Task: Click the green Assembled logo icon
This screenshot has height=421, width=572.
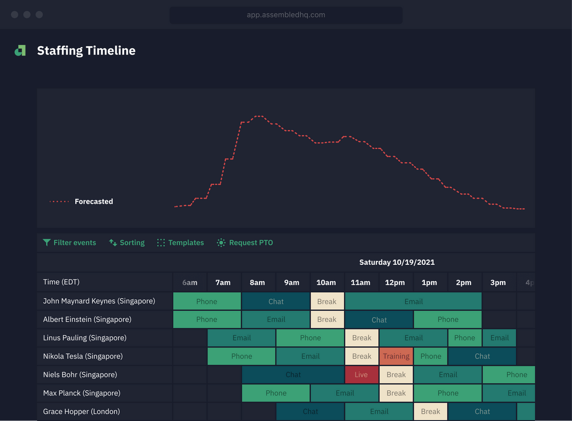Action: coord(20,50)
